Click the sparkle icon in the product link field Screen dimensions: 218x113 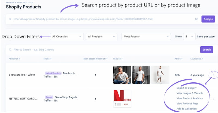10,19
